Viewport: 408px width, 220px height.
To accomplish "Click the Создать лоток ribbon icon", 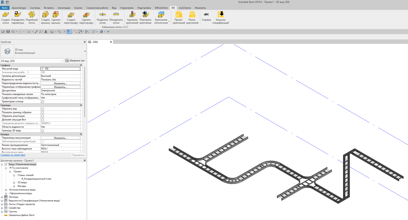I will [x=6, y=14].
